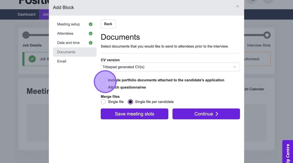The image size is (293, 163).
Task: Expand CV version list using chevron arrow
Action: 234,67
